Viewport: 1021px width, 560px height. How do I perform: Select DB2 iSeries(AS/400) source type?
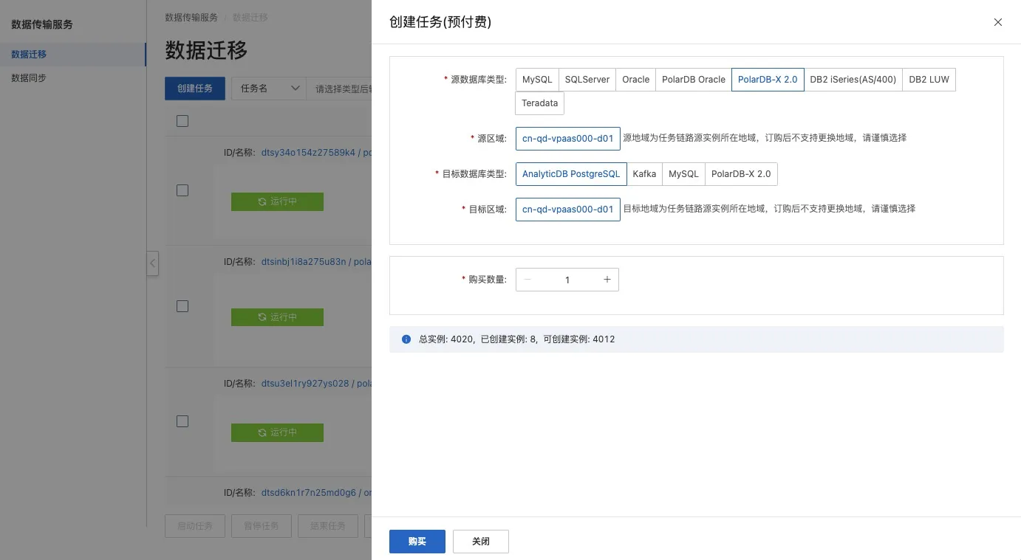click(x=853, y=80)
